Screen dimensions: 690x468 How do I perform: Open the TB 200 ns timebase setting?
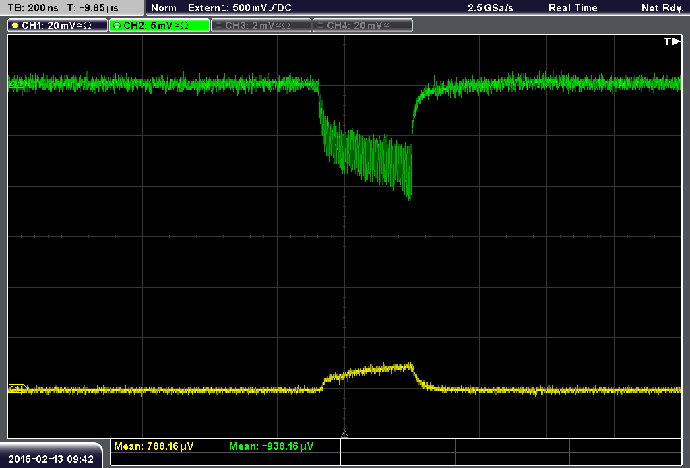pos(33,8)
